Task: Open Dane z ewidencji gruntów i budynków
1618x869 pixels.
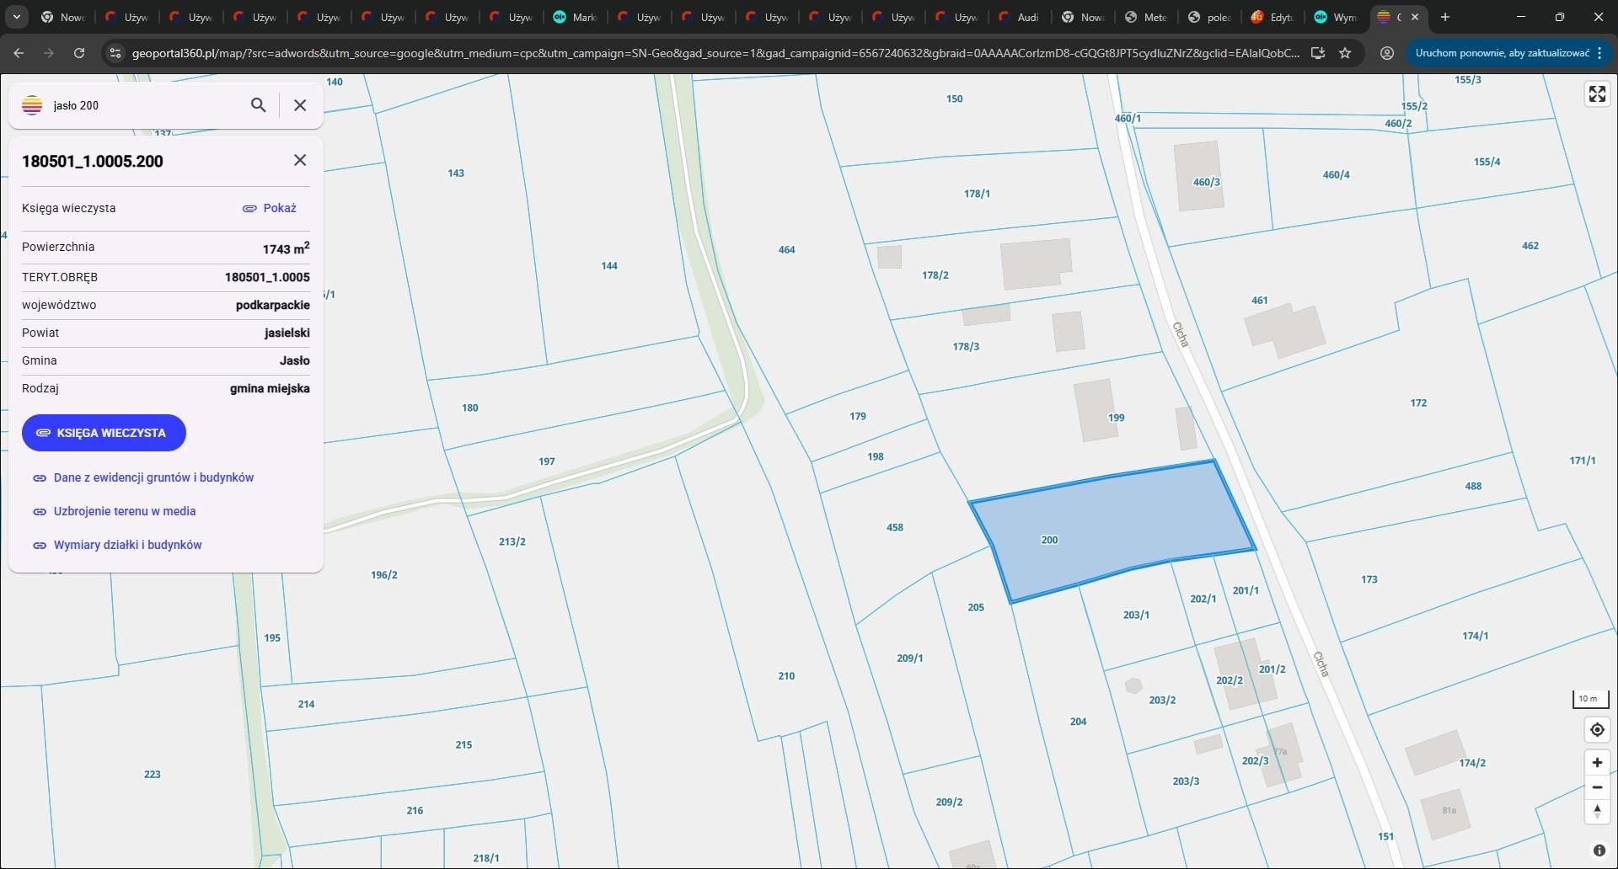Action: 143,477
